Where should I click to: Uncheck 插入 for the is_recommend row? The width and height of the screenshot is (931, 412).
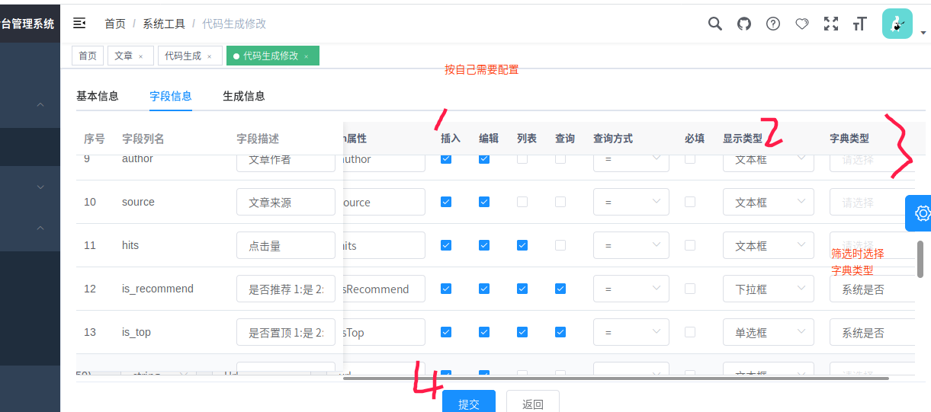pyautogui.click(x=446, y=289)
